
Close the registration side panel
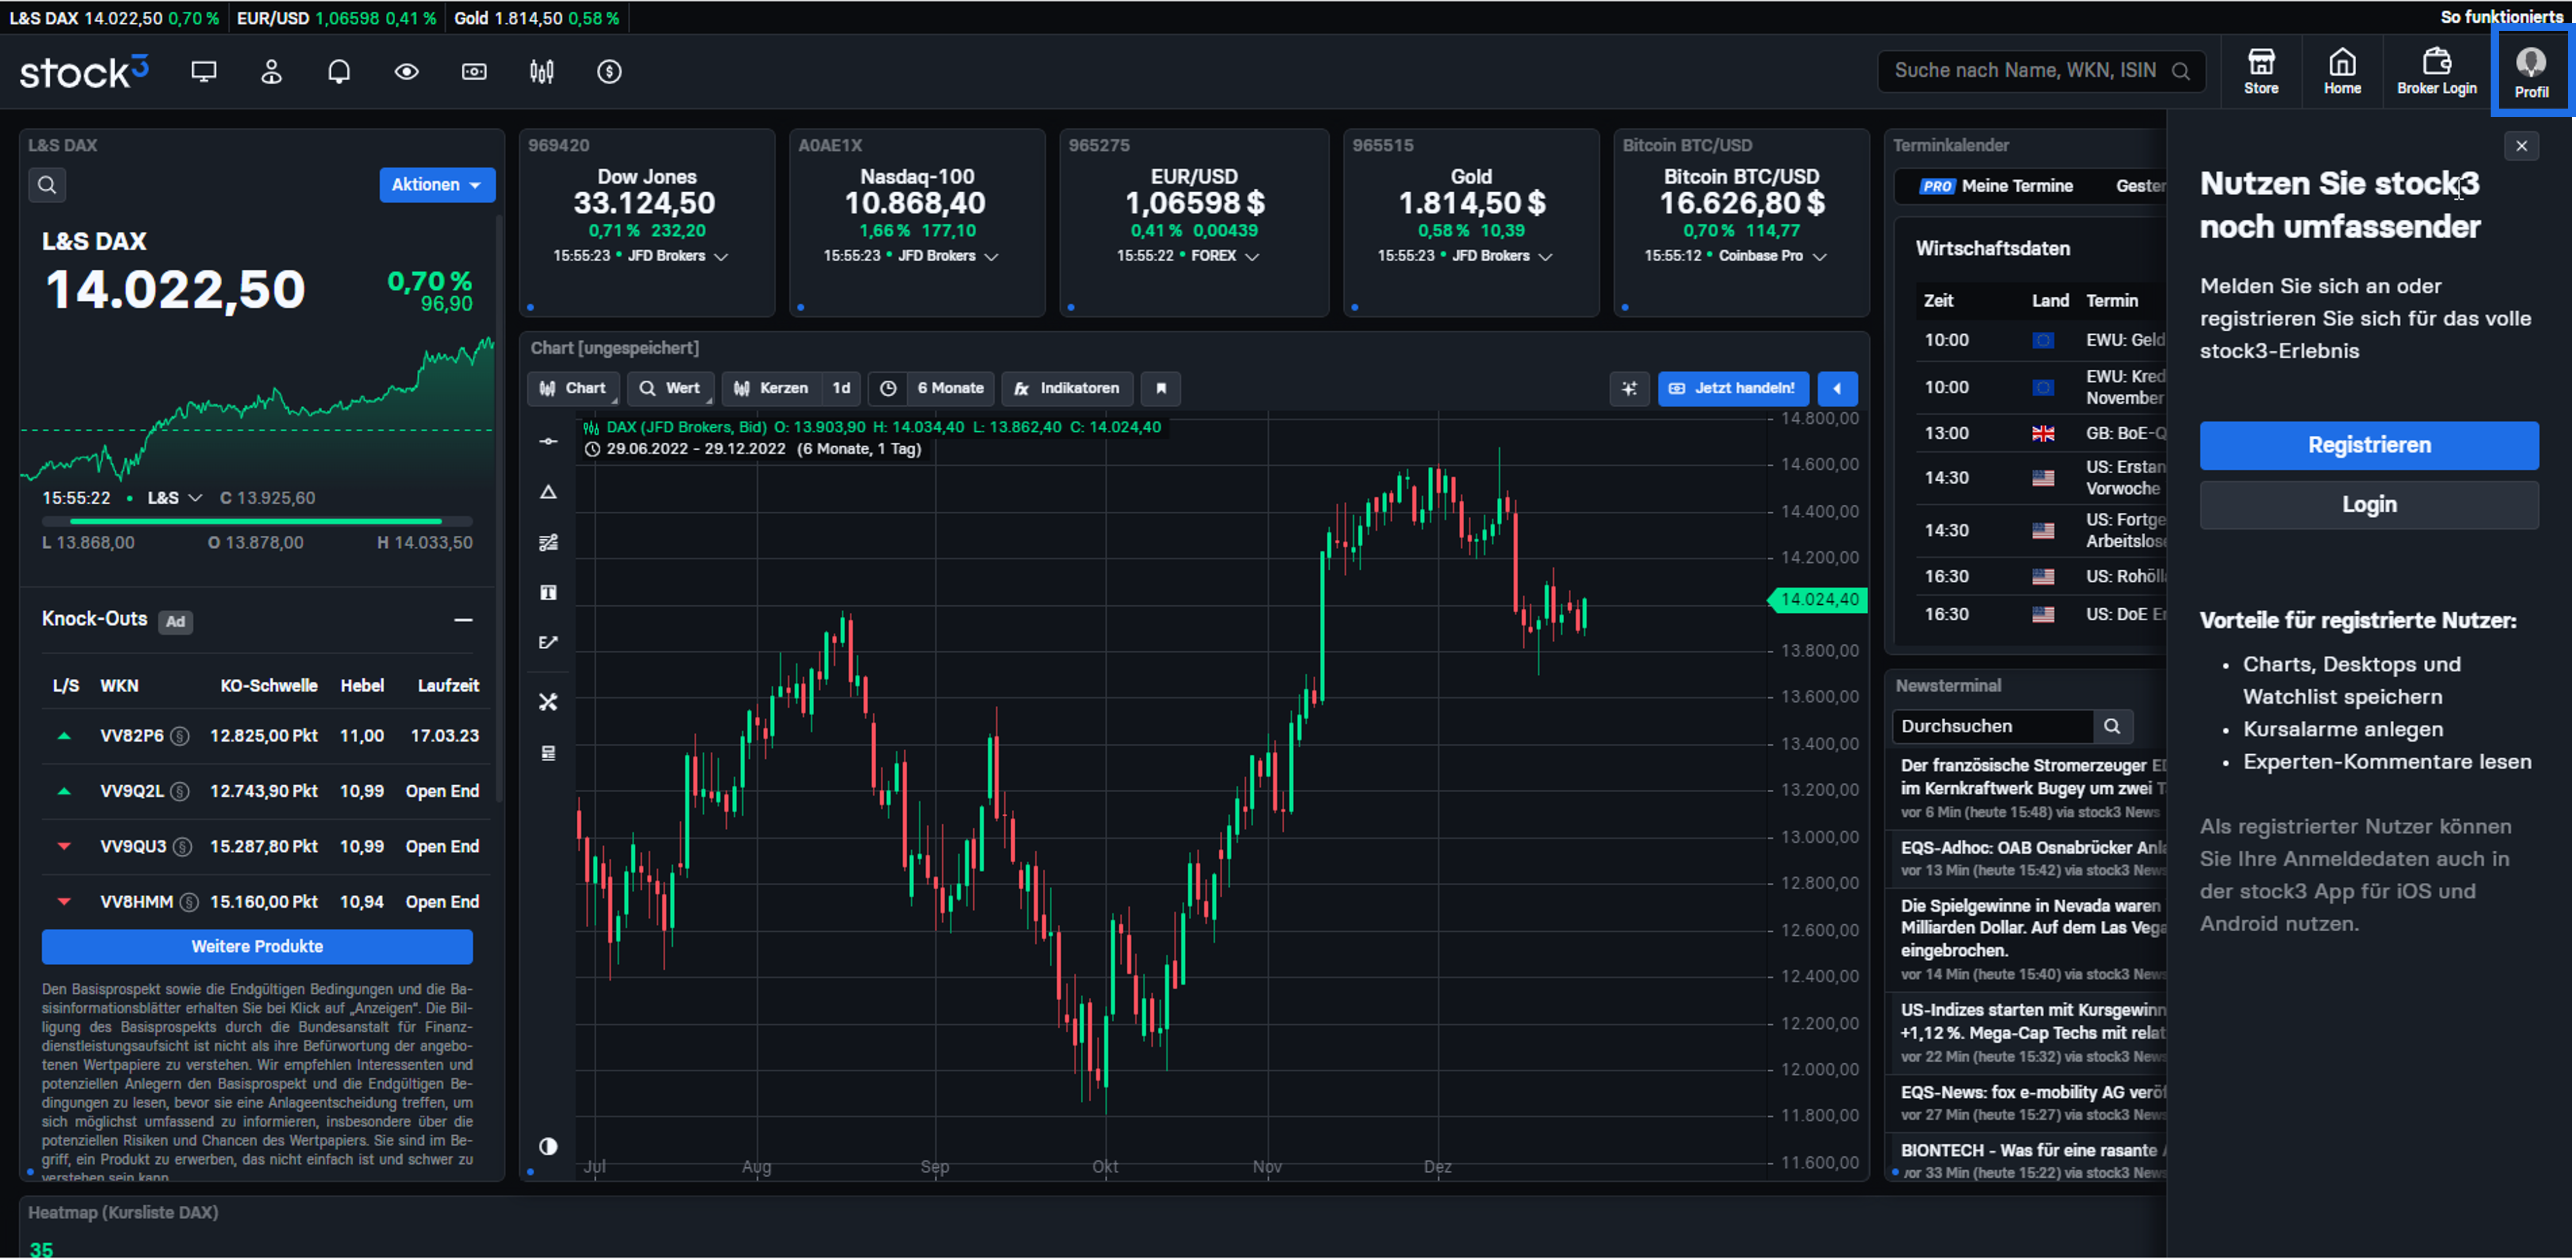pos(2521,146)
